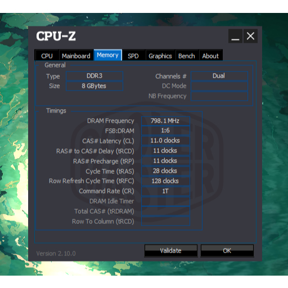Click the FSB:DRAM label
288x288 pixels.
pyautogui.click(x=120, y=131)
